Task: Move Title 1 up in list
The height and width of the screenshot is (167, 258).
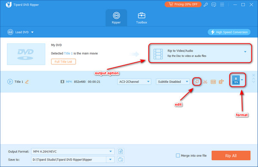Action: tap(253, 79)
